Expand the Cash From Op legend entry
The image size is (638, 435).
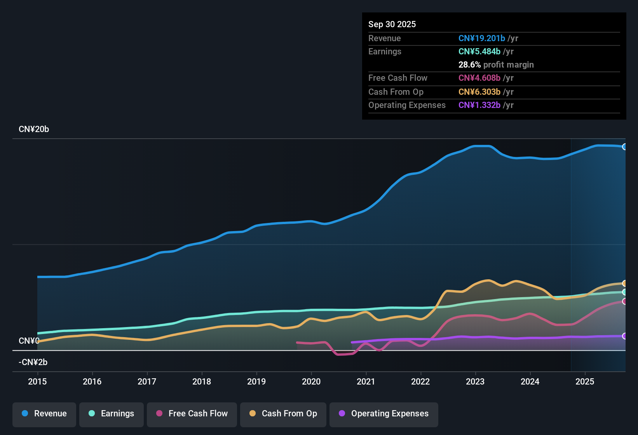tap(283, 414)
